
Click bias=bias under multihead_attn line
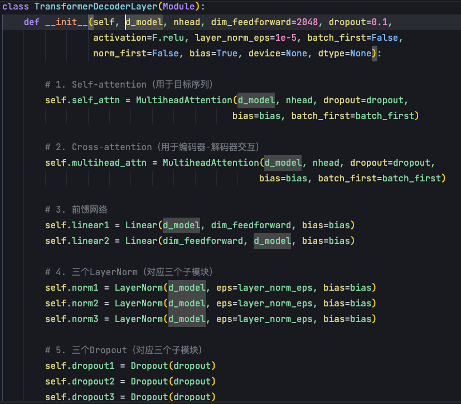point(283,178)
